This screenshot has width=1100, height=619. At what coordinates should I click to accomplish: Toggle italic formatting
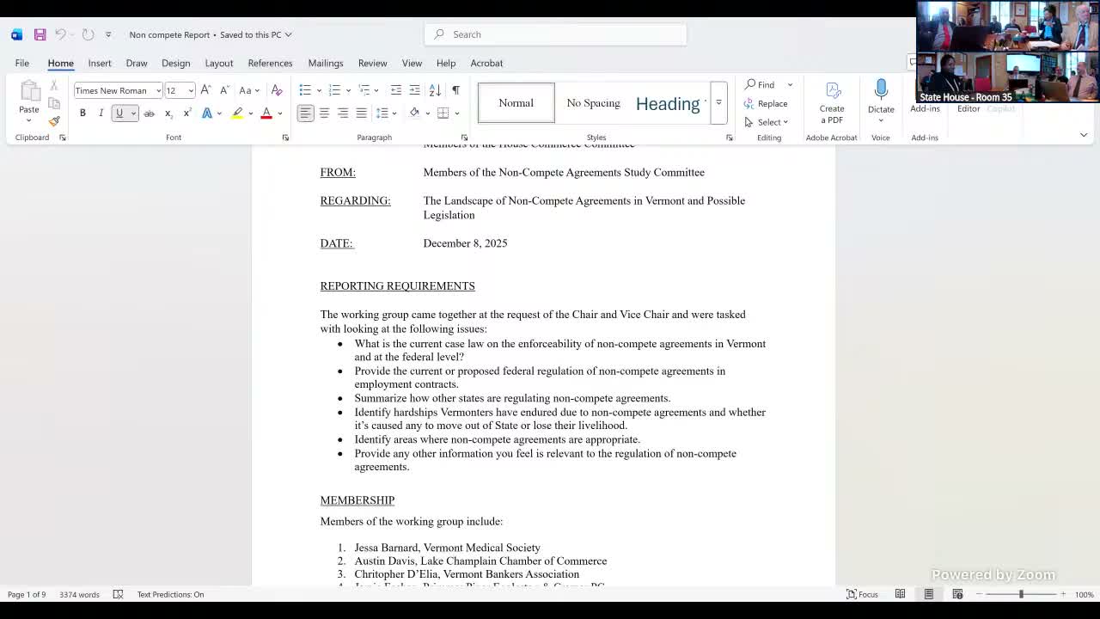pos(101,113)
